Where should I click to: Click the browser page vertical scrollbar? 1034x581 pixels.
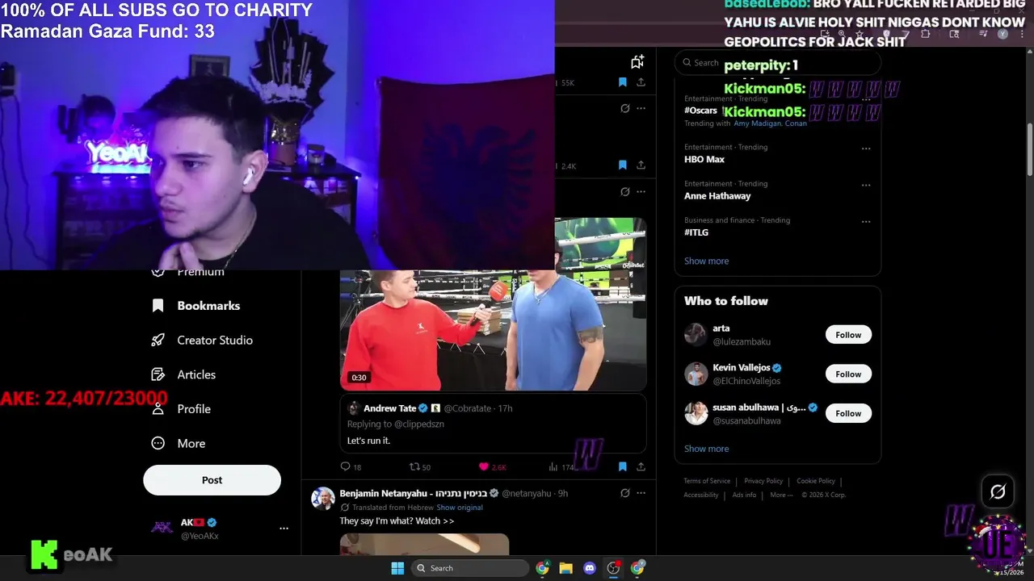[1029, 149]
